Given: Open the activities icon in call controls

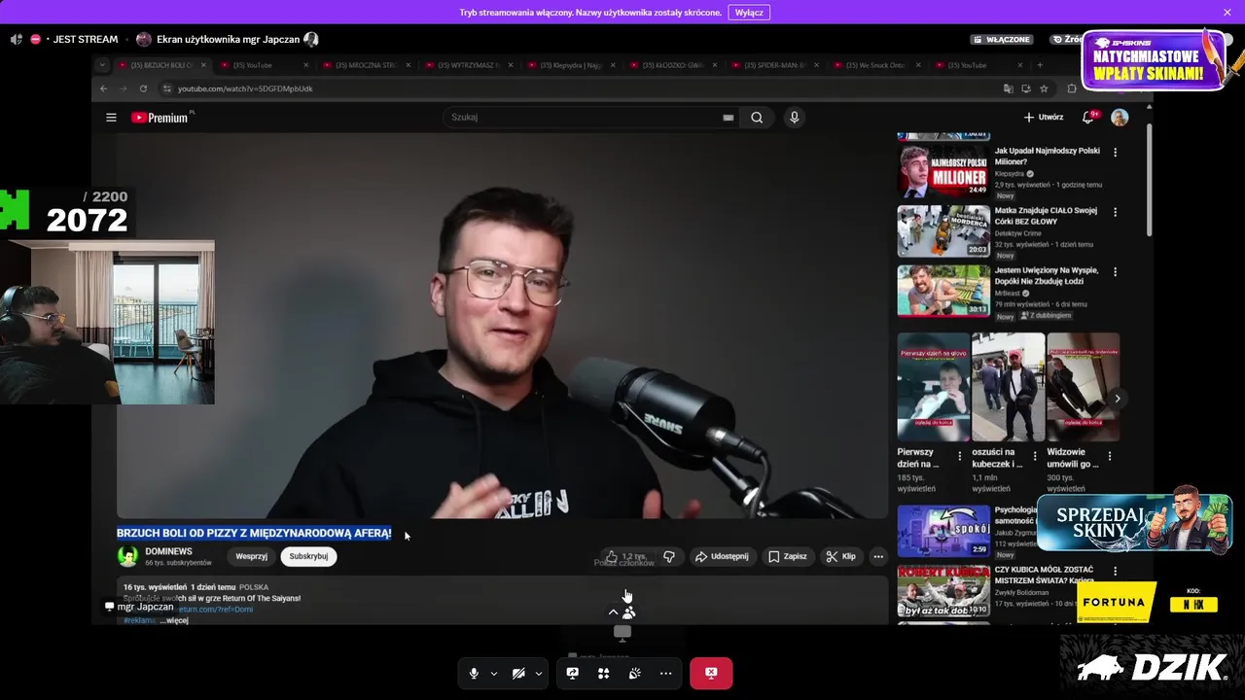Looking at the screenshot, I should tap(604, 673).
